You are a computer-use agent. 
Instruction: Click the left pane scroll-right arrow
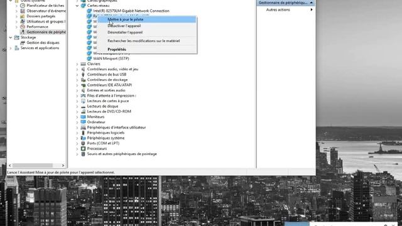[x=63, y=166]
